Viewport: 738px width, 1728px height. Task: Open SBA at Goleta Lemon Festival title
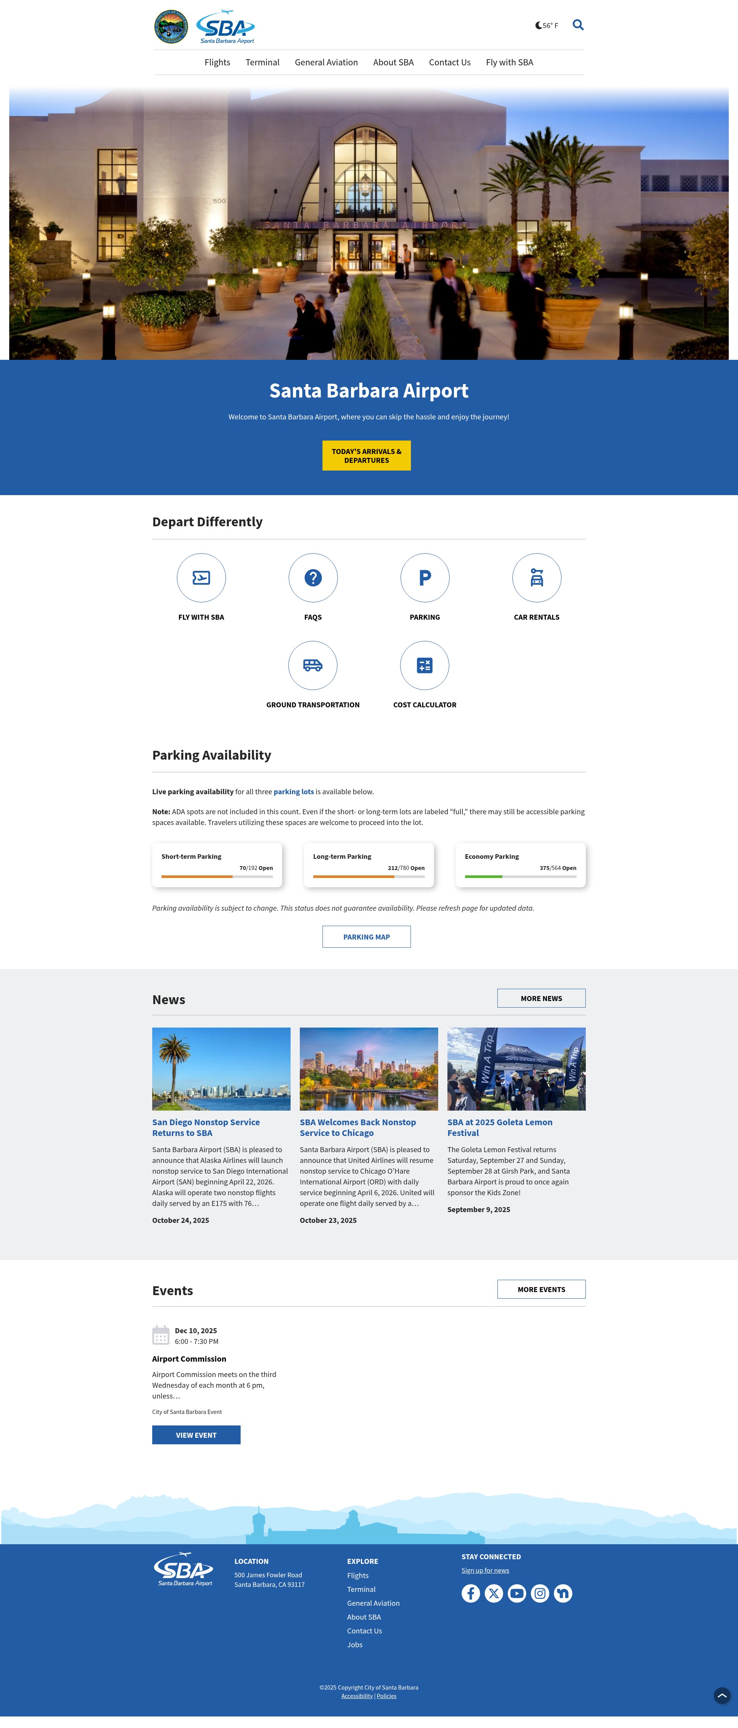pyautogui.click(x=500, y=1128)
